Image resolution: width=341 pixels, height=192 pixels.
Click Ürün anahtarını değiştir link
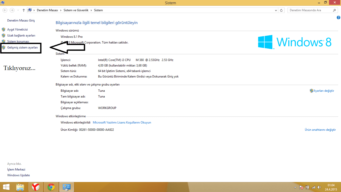[320, 130]
